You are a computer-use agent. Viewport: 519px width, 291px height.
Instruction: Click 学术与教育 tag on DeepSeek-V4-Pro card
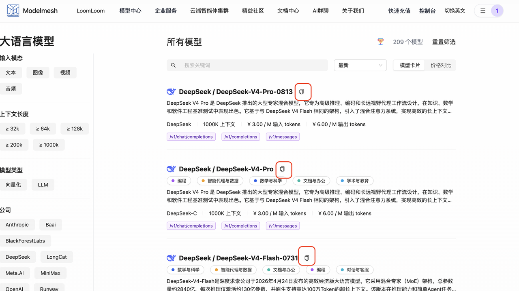click(355, 181)
